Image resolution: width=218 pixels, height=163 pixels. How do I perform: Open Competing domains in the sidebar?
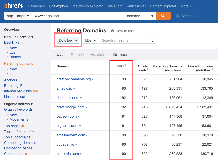tap(20, 143)
